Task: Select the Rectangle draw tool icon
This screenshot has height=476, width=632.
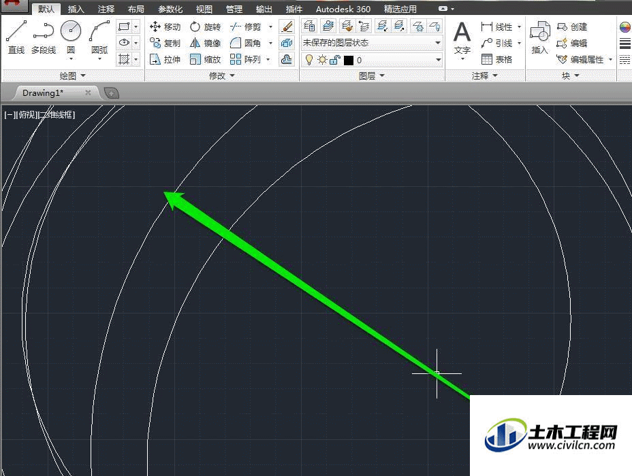Action: pos(124,27)
